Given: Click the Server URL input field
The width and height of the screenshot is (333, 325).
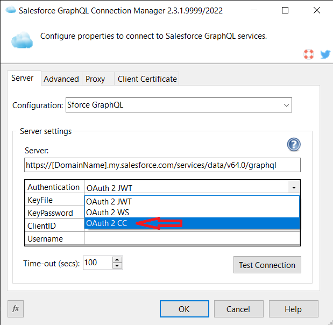Looking at the screenshot, I should pyautogui.click(x=162, y=165).
